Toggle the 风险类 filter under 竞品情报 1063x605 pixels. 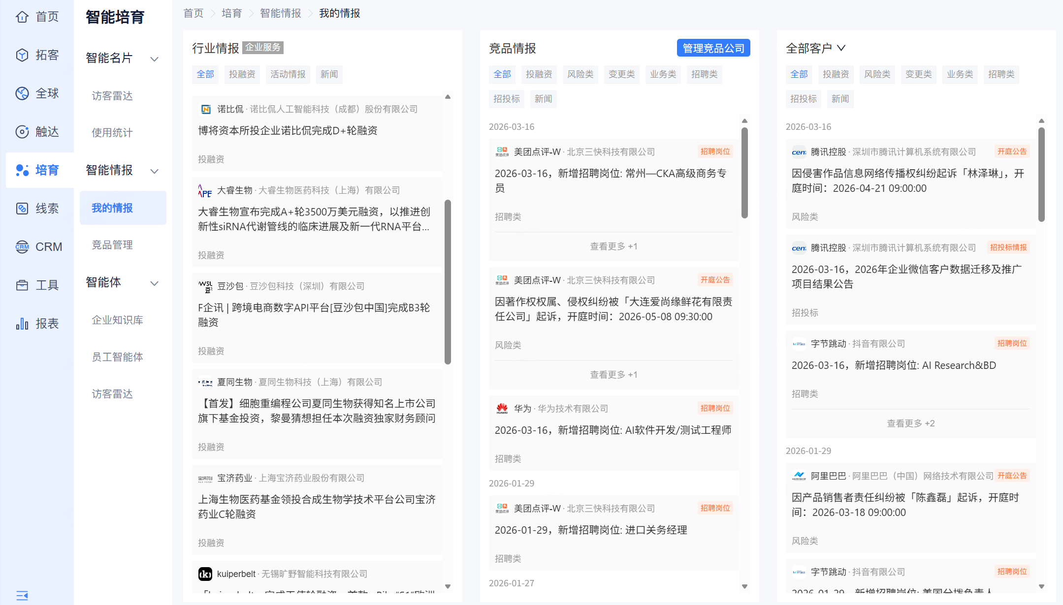point(580,74)
